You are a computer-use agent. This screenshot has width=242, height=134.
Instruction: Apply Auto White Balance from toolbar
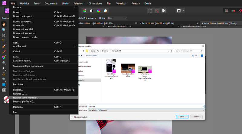105,11
